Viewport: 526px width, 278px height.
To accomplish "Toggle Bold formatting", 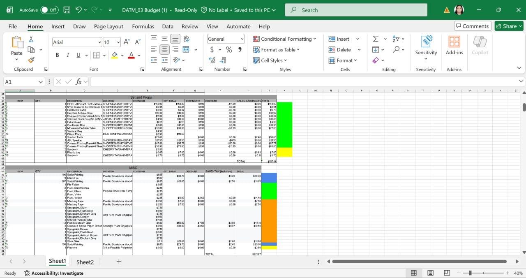I will pyautogui.click(x=57, y=55).
